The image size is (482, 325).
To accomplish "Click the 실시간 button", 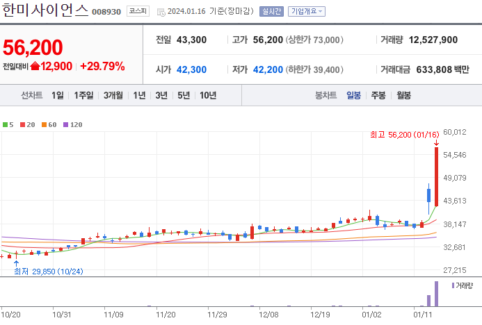I will point(271,11).
